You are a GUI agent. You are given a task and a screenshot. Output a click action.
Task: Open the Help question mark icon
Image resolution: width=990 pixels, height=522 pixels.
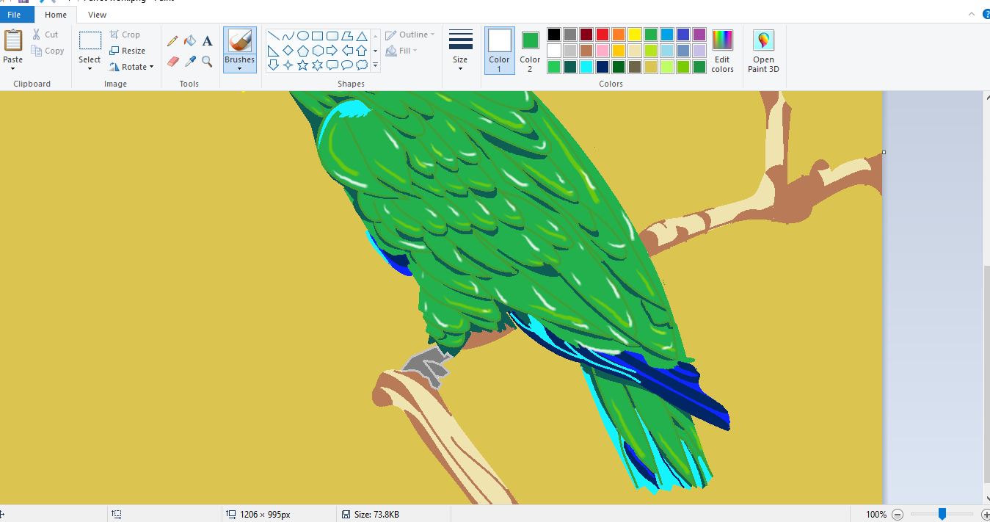point(986,14)
